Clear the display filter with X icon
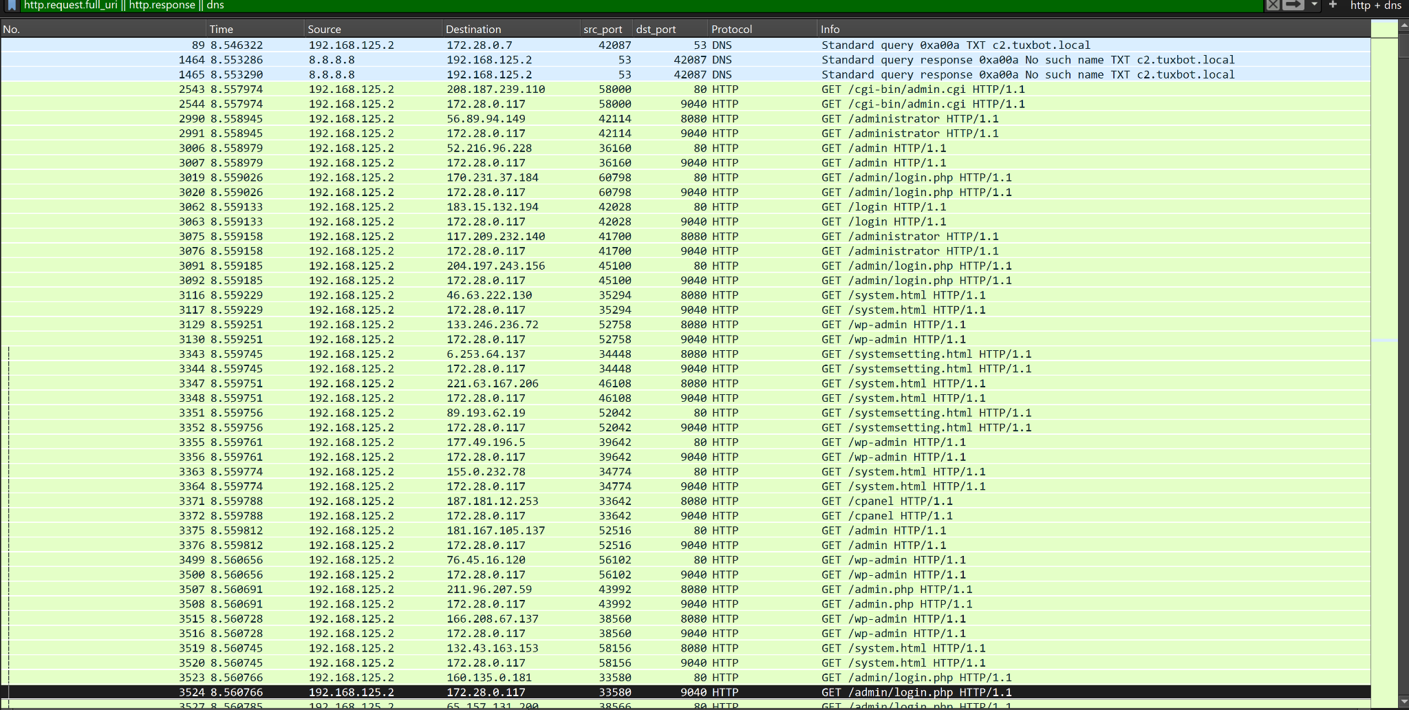 pyautogui.click(x=1273, y=6)
